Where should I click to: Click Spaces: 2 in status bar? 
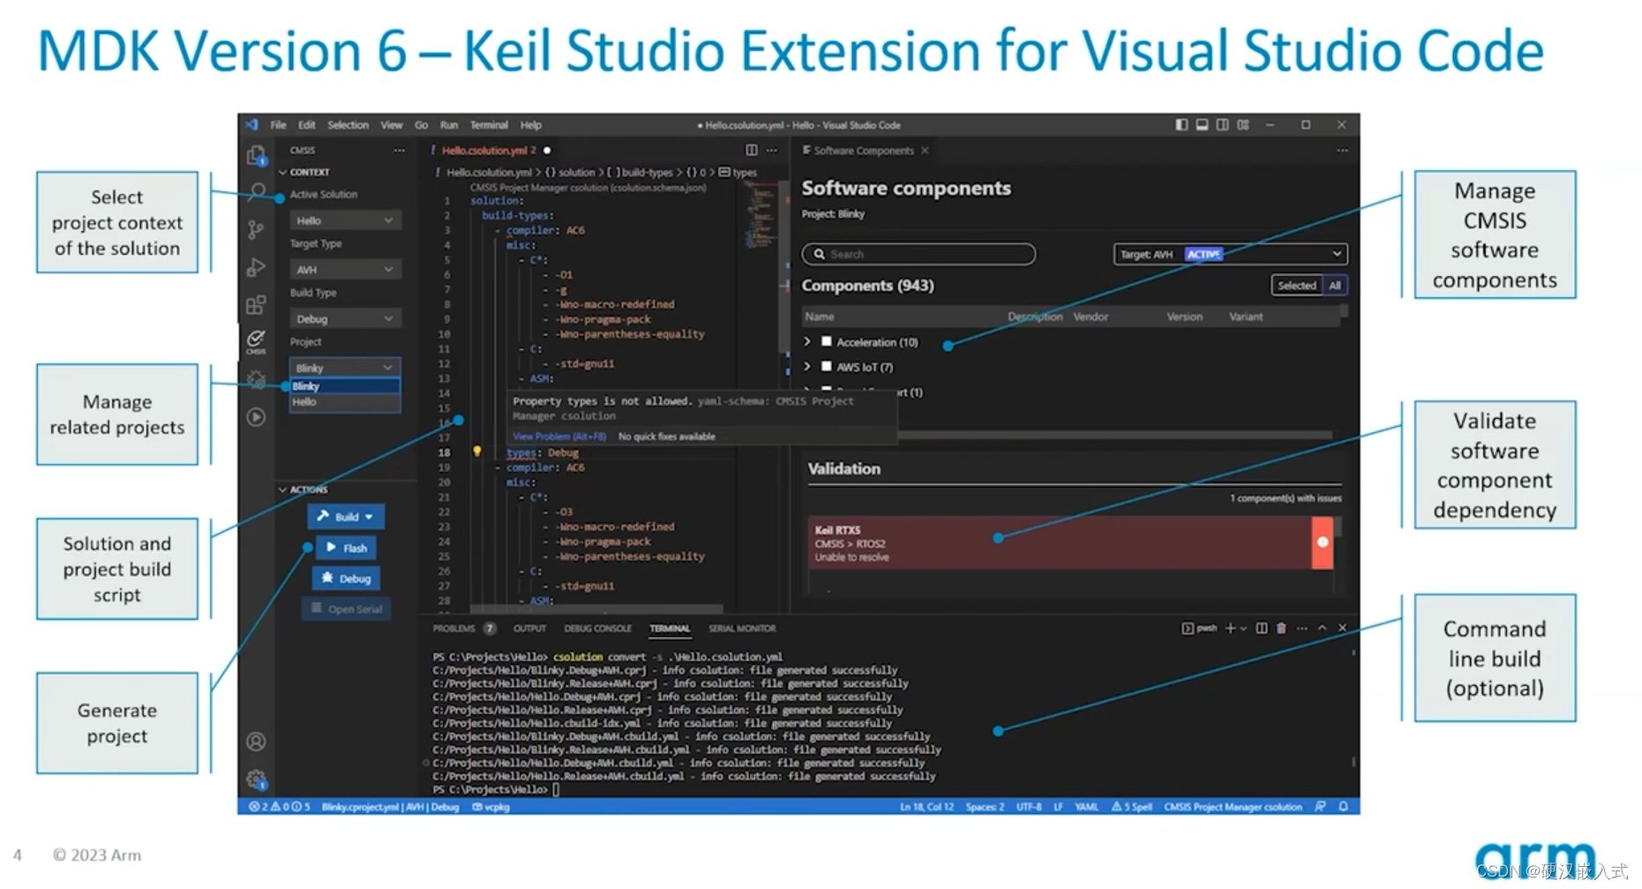tap(984, 806)
